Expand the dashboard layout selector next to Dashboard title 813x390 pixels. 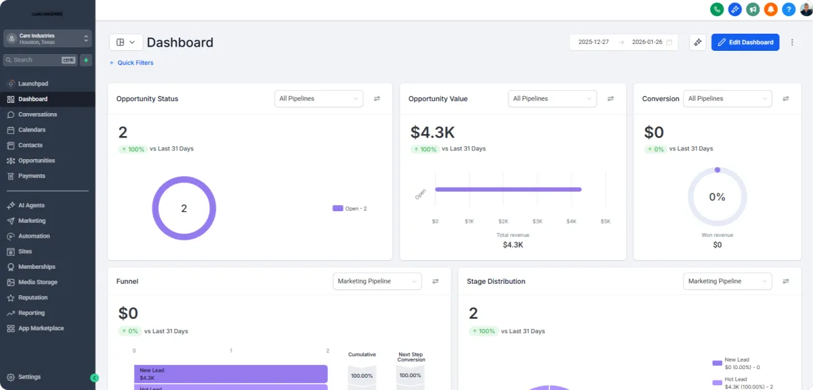click(126, 42)
